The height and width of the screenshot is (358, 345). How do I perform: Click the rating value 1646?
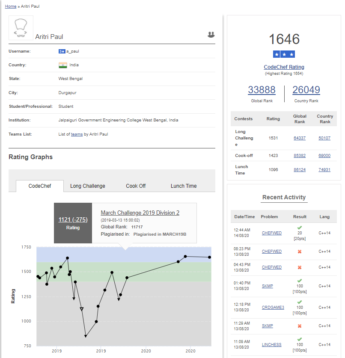click(x=284, y=39)
